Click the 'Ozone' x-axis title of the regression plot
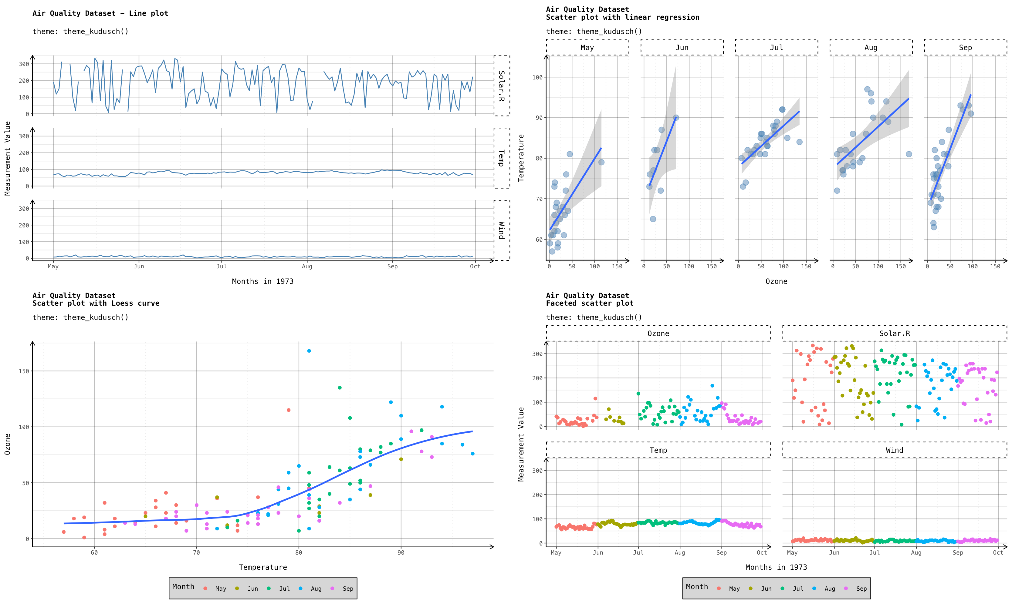1012x604 pixels. (x=776, y=281)
